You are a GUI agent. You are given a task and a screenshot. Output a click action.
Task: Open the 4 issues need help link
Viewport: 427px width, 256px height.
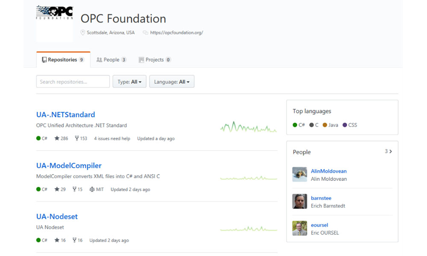112,139
